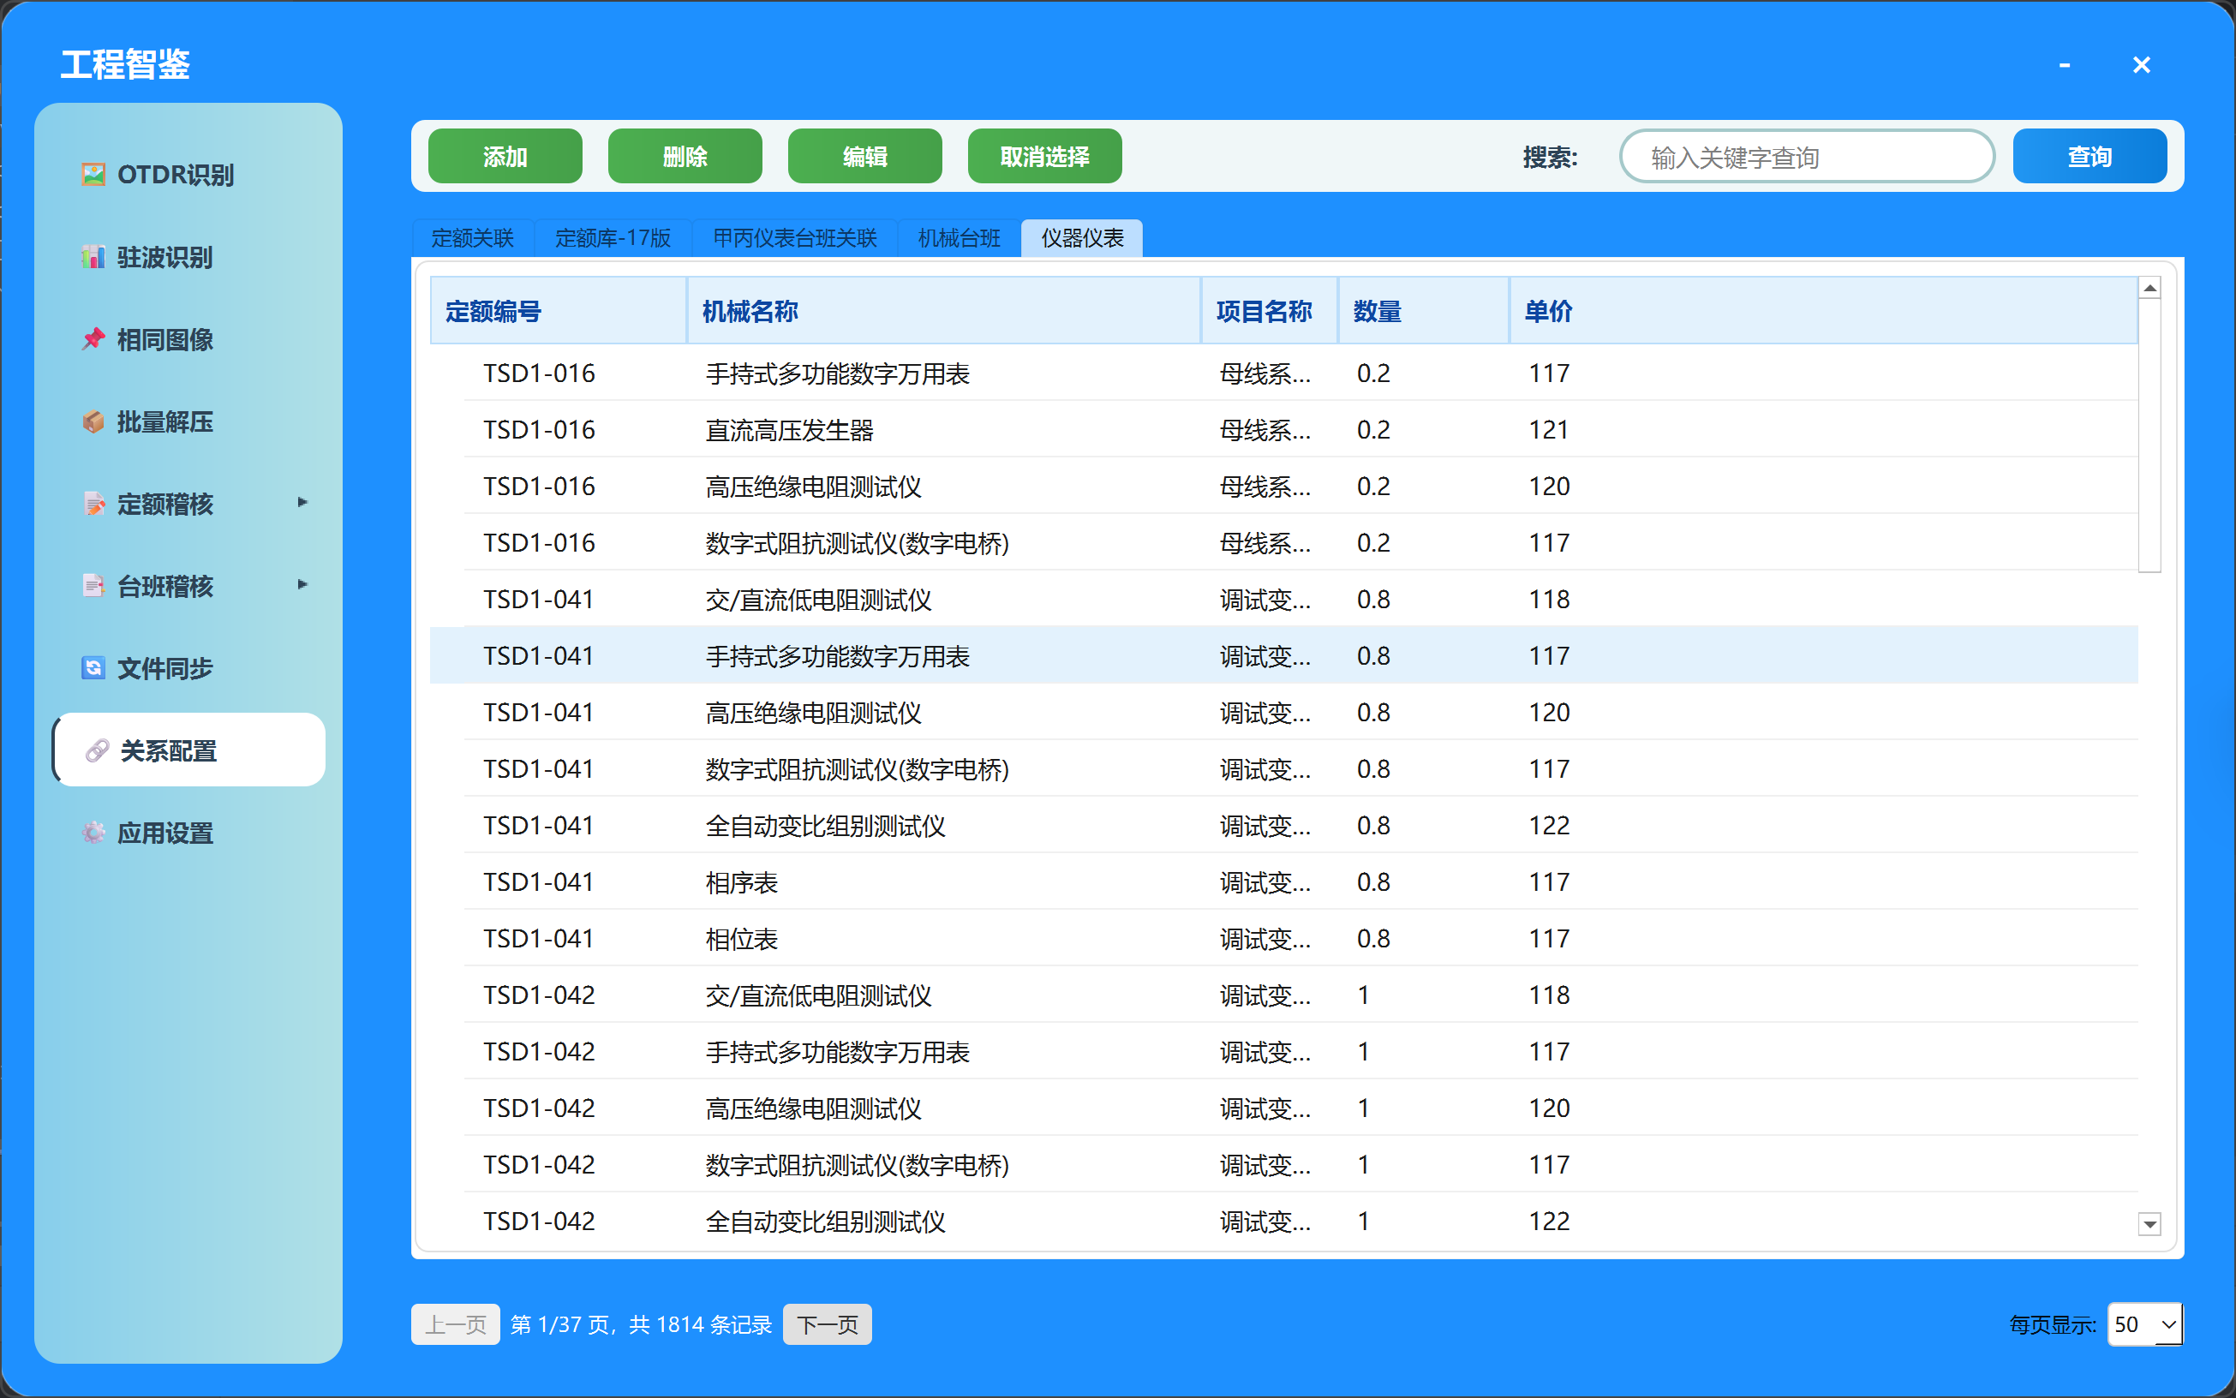Select TSD1-042 数字式阻抗测试仪(数字电桥) row
The height and width of the screenshot is (1398, 2236).
[1283, 1165]
